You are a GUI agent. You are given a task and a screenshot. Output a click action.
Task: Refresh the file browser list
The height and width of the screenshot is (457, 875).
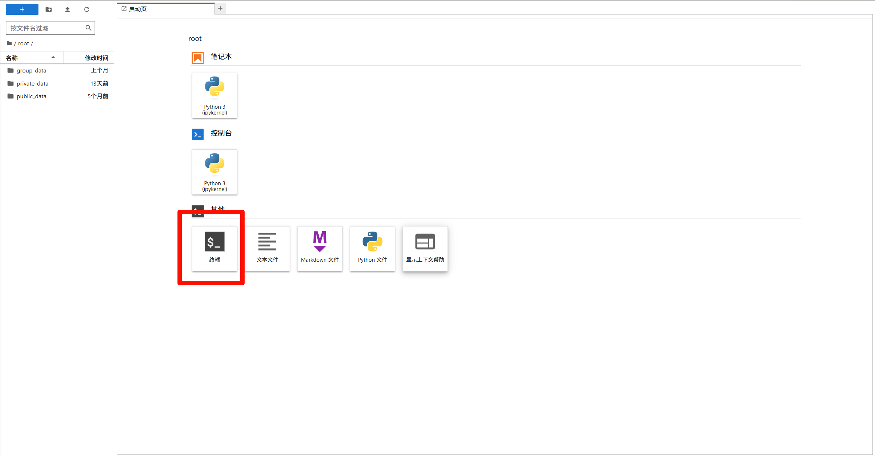(x=87, y=9)
